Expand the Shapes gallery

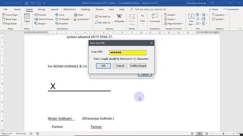click(x=41, y=23)
